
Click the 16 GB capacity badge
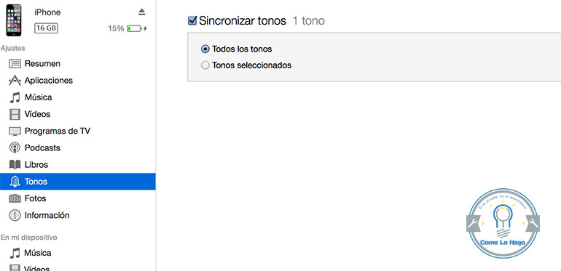click(46, 28)
